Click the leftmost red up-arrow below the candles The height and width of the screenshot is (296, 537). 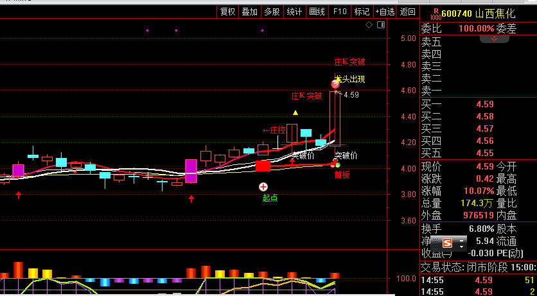19,195
